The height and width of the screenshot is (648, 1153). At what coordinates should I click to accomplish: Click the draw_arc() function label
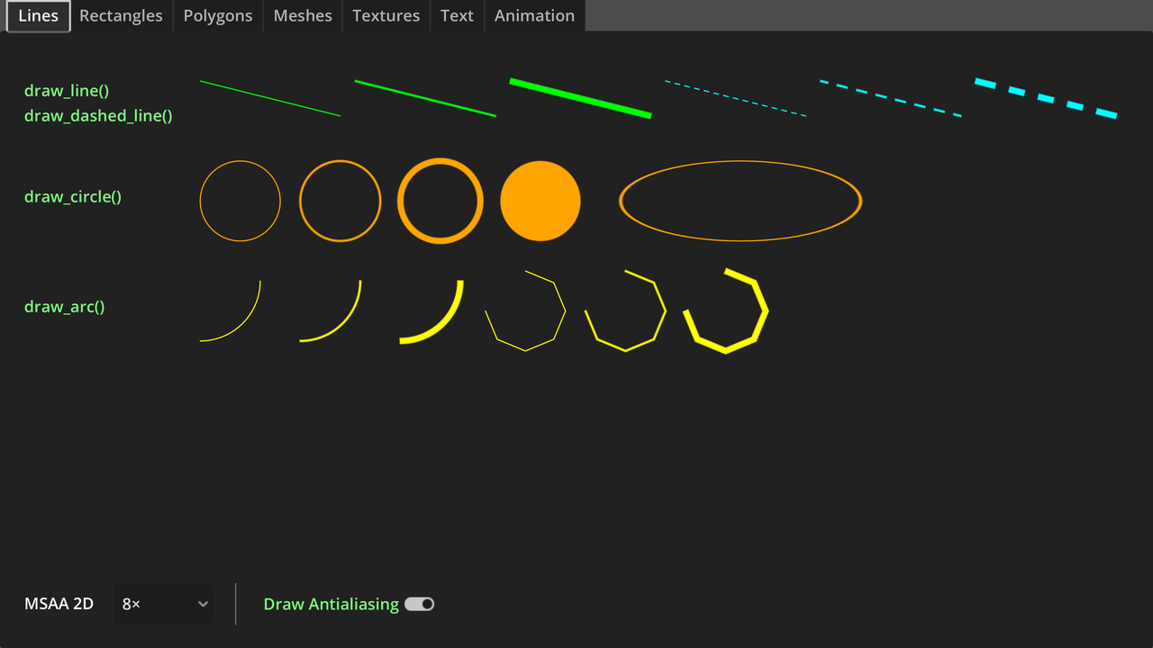(64, 306)
